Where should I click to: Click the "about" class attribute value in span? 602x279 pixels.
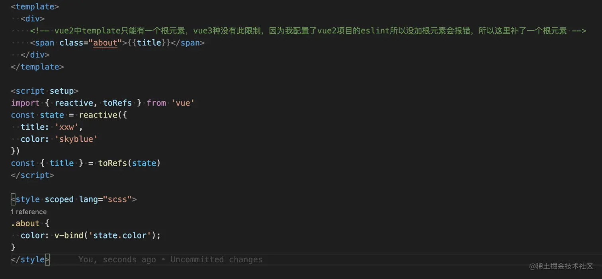(x=105, y=43)
